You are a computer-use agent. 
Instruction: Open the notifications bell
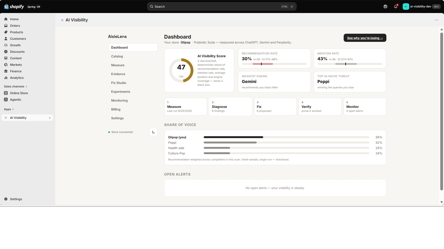point(396,7)
